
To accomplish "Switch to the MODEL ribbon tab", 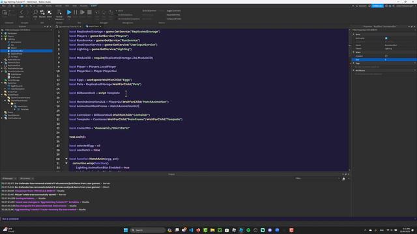I will (x=49, y=6).
